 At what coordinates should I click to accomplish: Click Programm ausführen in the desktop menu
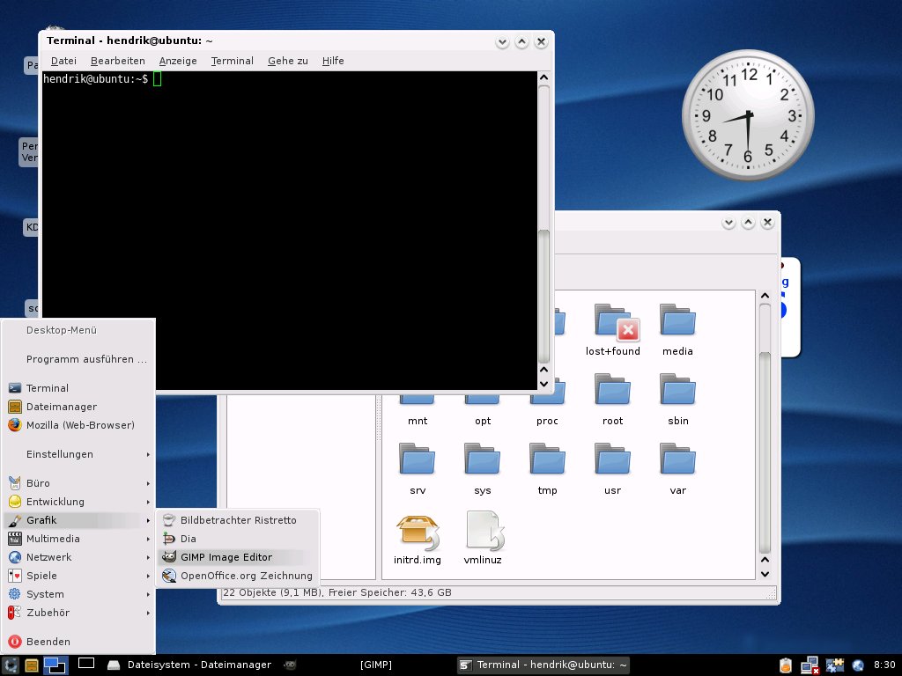pyautogui.click(x=78, y=359)
